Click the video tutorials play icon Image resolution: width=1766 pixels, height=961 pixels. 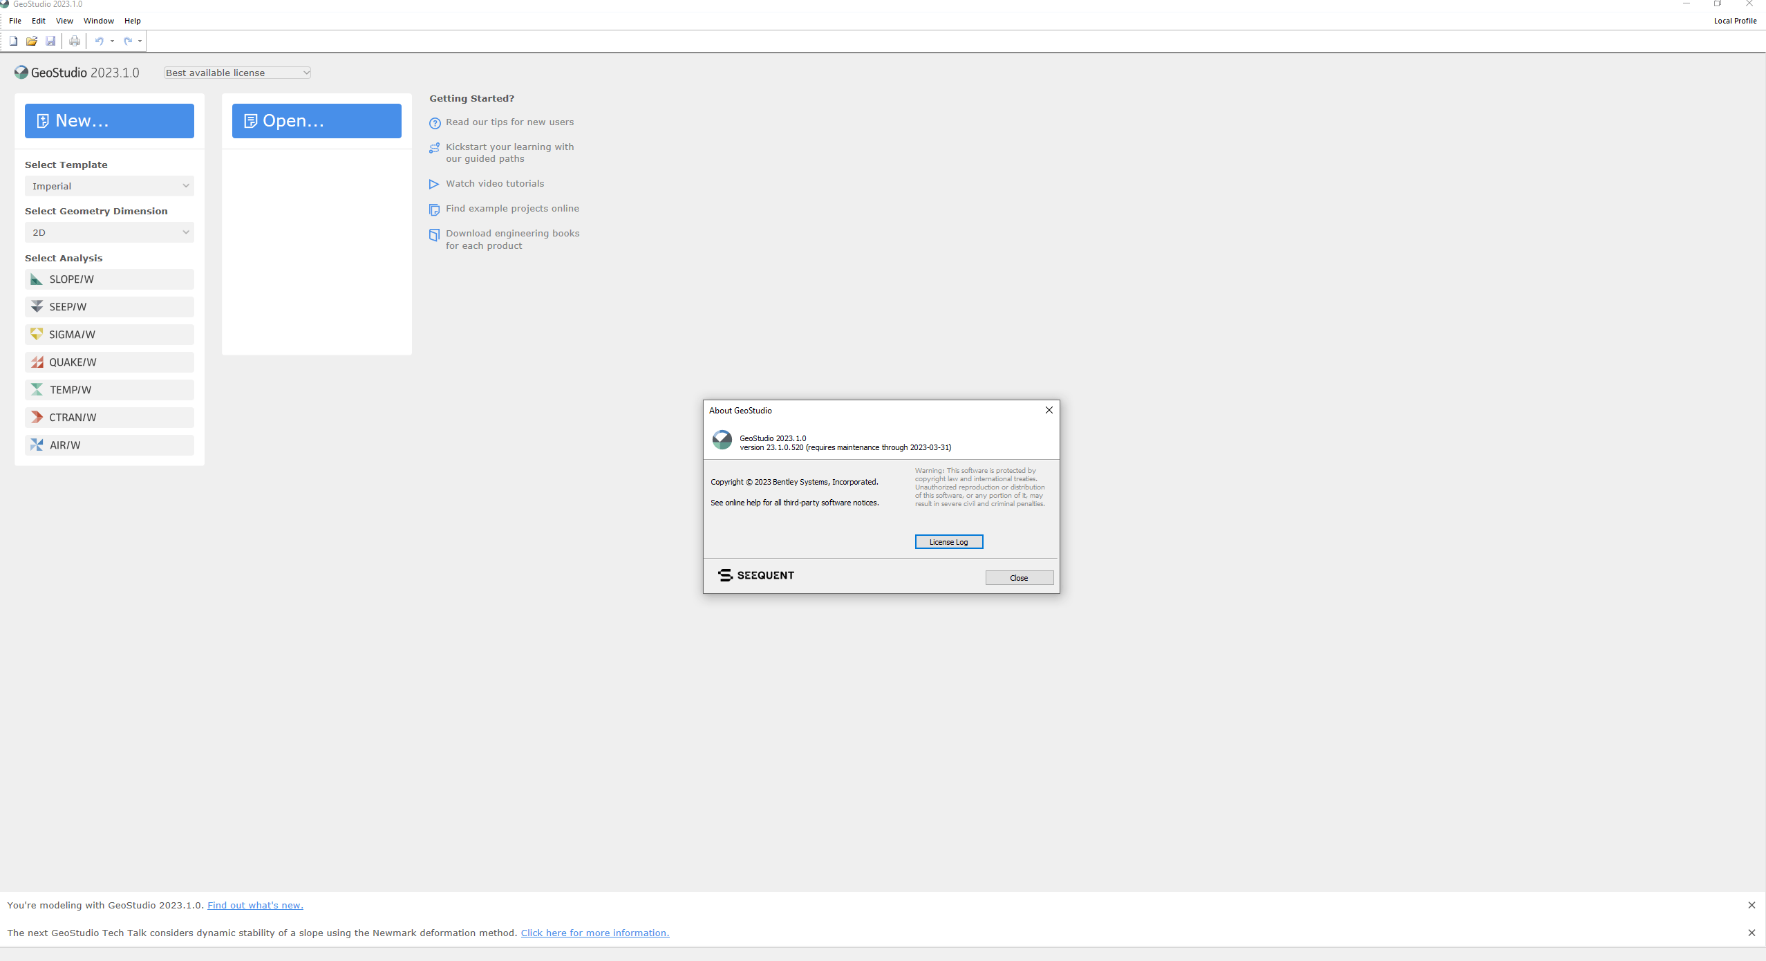(434, 184)
